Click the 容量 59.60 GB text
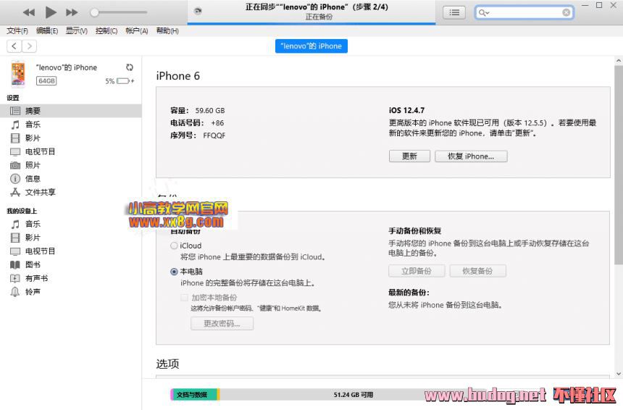The image size is (623, 410). coord(198,110)
